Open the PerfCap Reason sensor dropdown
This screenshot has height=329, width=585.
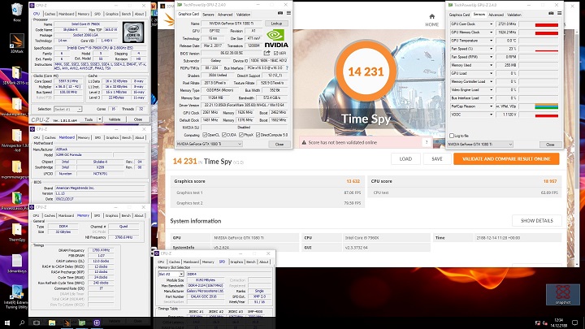pos(491,106)
